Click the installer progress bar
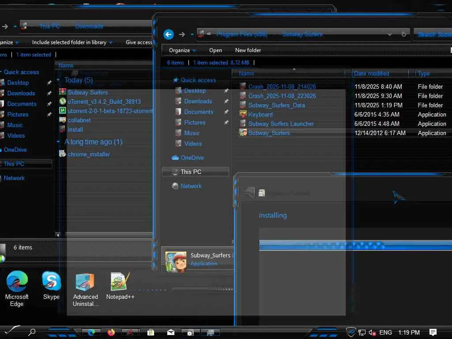Viewport: 452px width, 339px height. coord(355,245)
